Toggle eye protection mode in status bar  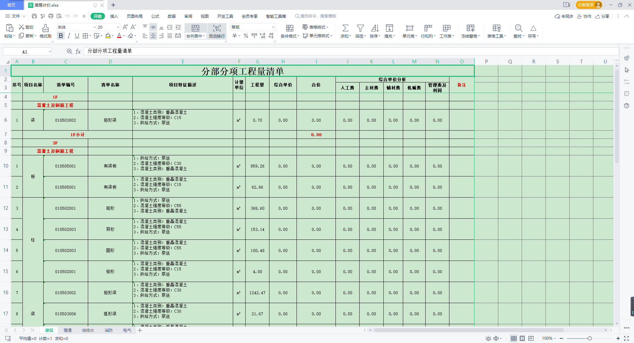488,338
